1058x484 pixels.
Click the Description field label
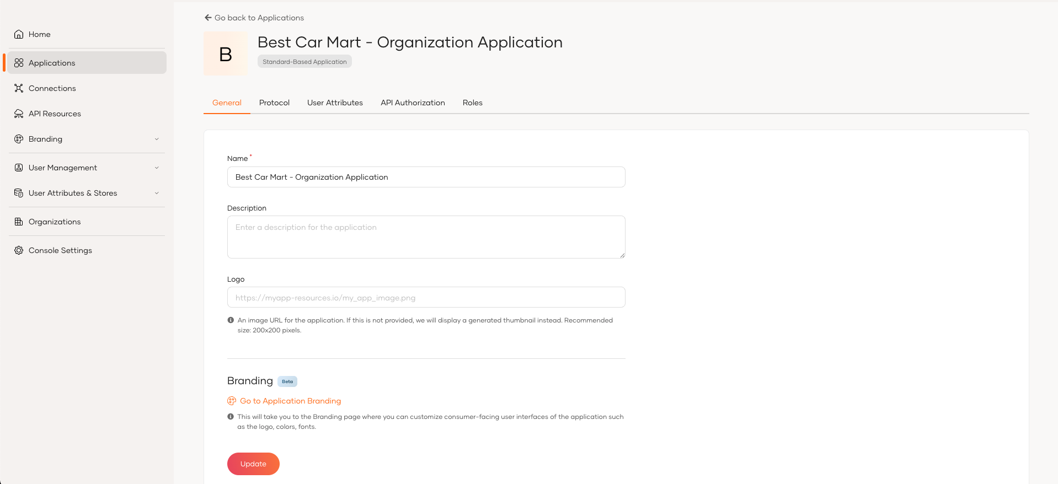[247, 208]
